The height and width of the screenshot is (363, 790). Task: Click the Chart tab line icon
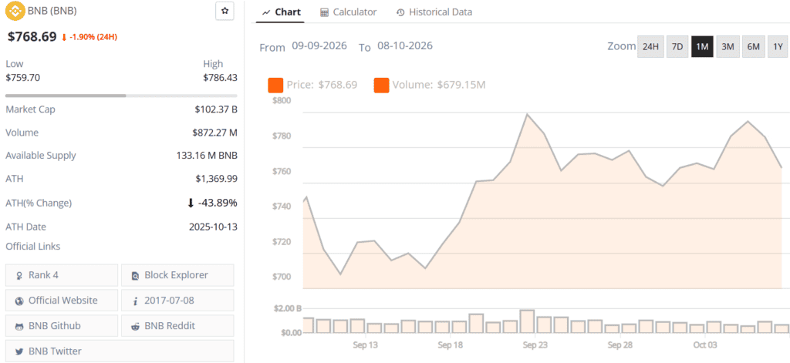coord(266,12)
